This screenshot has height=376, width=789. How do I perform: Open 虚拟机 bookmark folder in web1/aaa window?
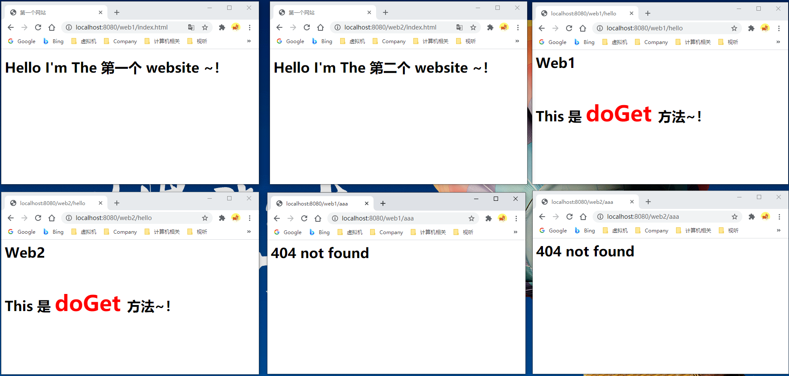(x=350, y=232)
